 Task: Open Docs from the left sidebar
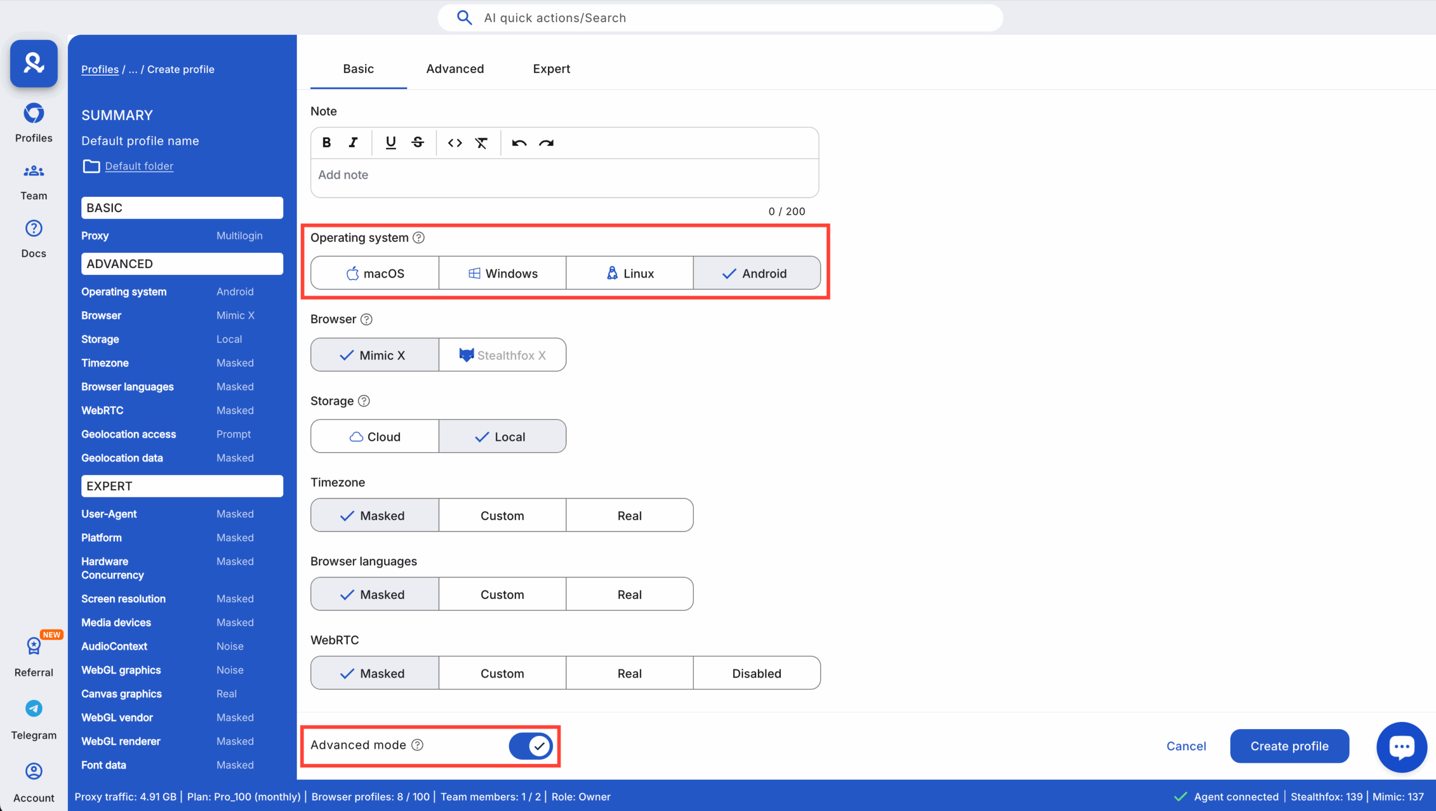click(x=33, y=238)
